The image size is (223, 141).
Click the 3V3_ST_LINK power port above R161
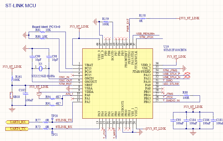pos(12,67)
